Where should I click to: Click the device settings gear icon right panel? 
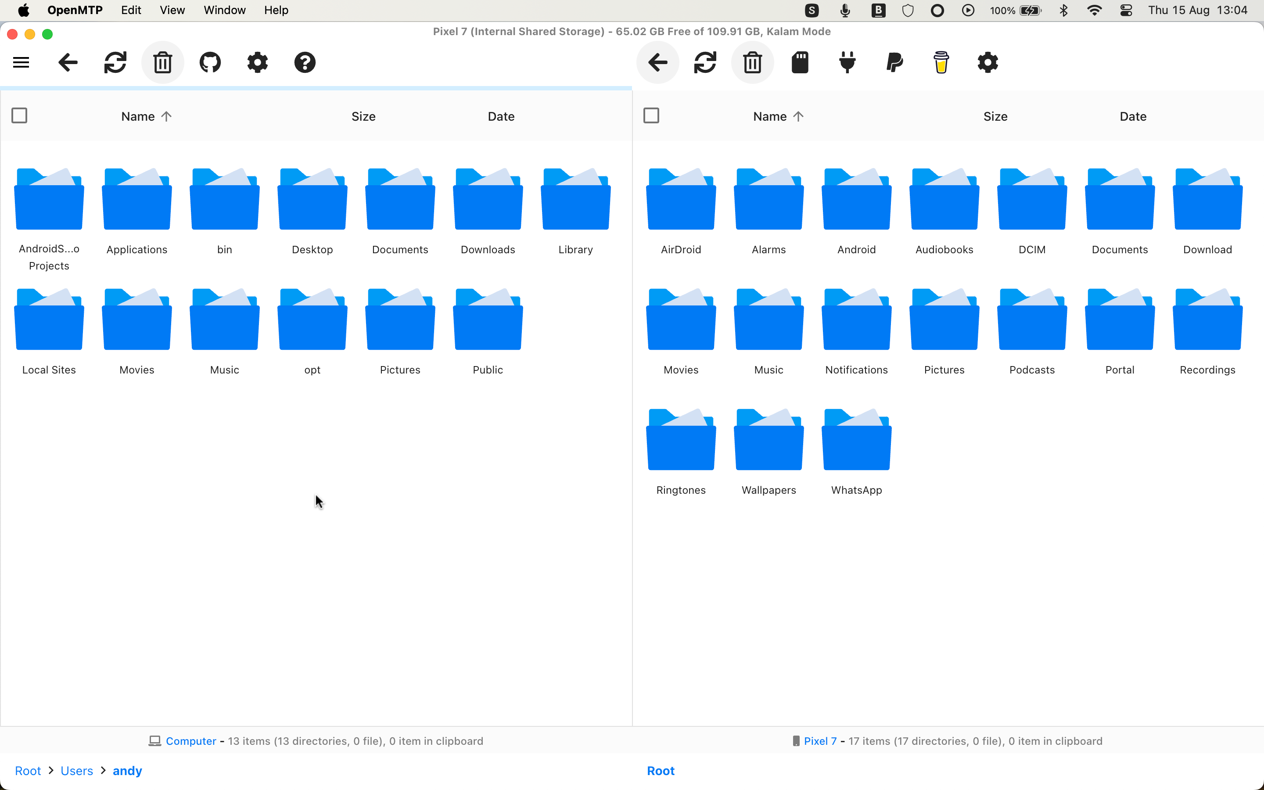pyautogui.click(x=987, y=62)
